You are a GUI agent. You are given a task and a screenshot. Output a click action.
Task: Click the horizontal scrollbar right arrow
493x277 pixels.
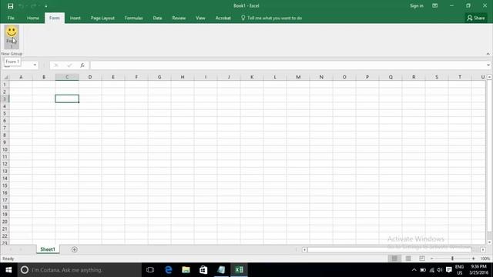point(483,249)
